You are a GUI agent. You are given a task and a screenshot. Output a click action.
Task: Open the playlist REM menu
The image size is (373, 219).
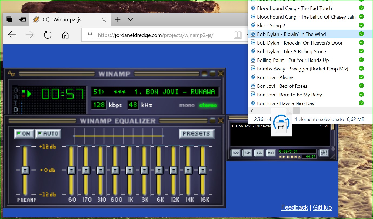point(247,153)
